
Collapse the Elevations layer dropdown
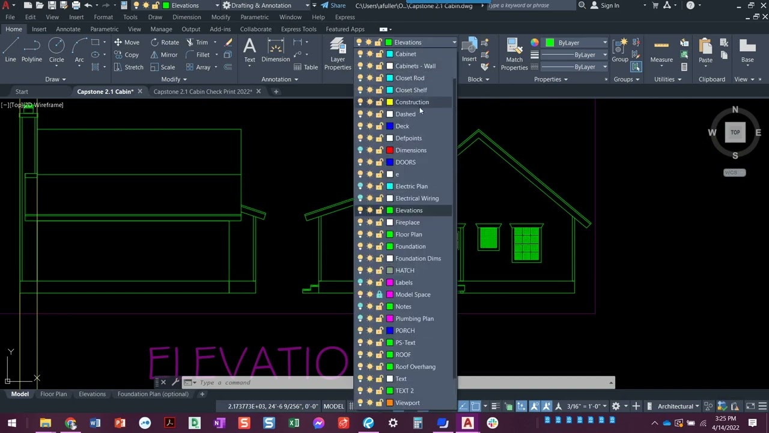(x=454, y=43)
